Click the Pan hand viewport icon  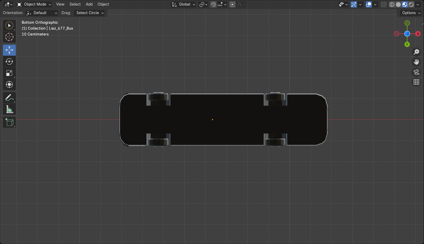416,62
